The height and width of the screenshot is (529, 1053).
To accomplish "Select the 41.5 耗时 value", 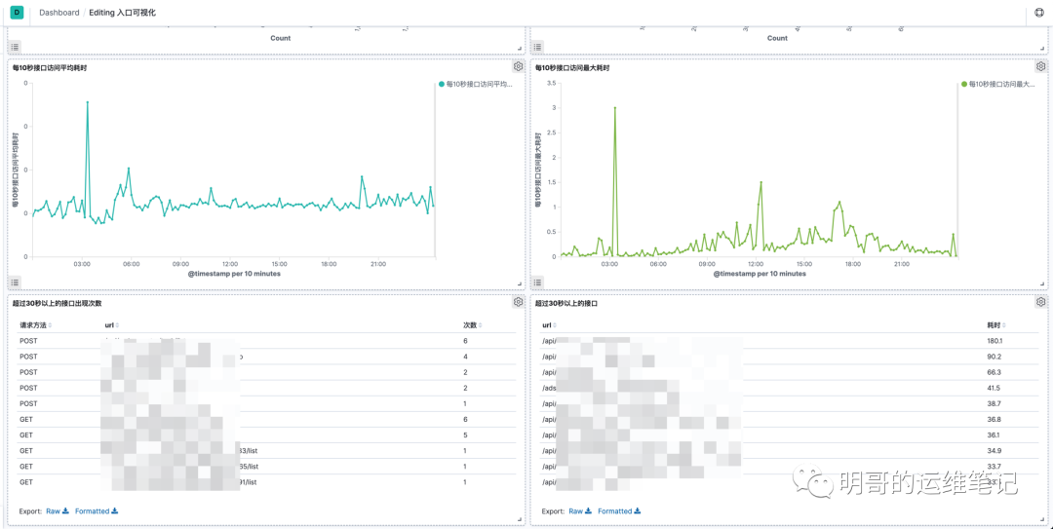I will point(994,388).
